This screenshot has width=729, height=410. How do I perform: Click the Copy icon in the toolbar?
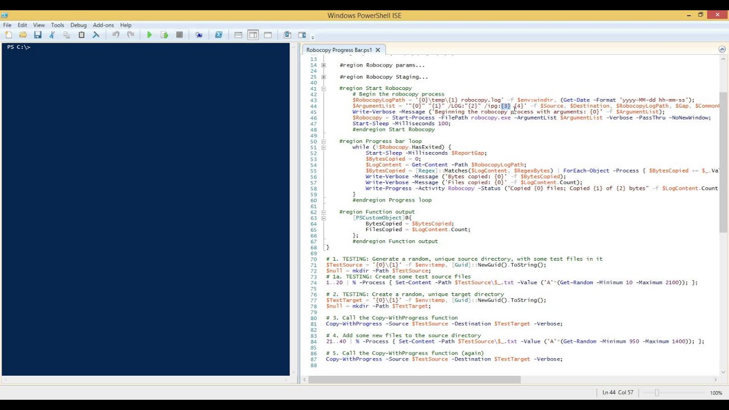(67, 35)
